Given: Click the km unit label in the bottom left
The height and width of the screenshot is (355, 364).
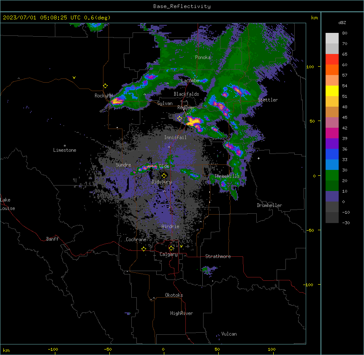Looking at the screenshot, I should (6, 350).
